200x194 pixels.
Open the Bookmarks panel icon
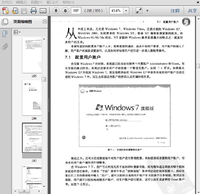(5, 34)
